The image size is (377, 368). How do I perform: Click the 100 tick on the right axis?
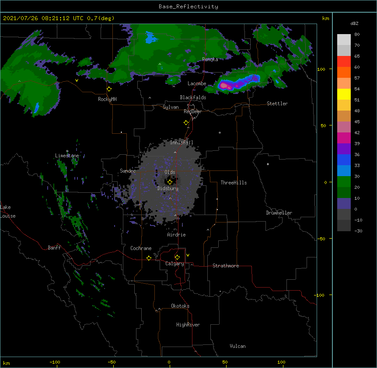point(321,69)
